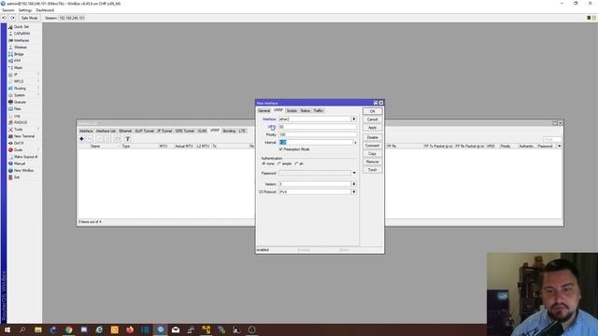Open Firefox from the taskbar

pos(130,329)
